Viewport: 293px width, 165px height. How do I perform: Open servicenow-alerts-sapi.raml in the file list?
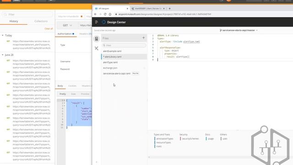[x=124, y=73]
